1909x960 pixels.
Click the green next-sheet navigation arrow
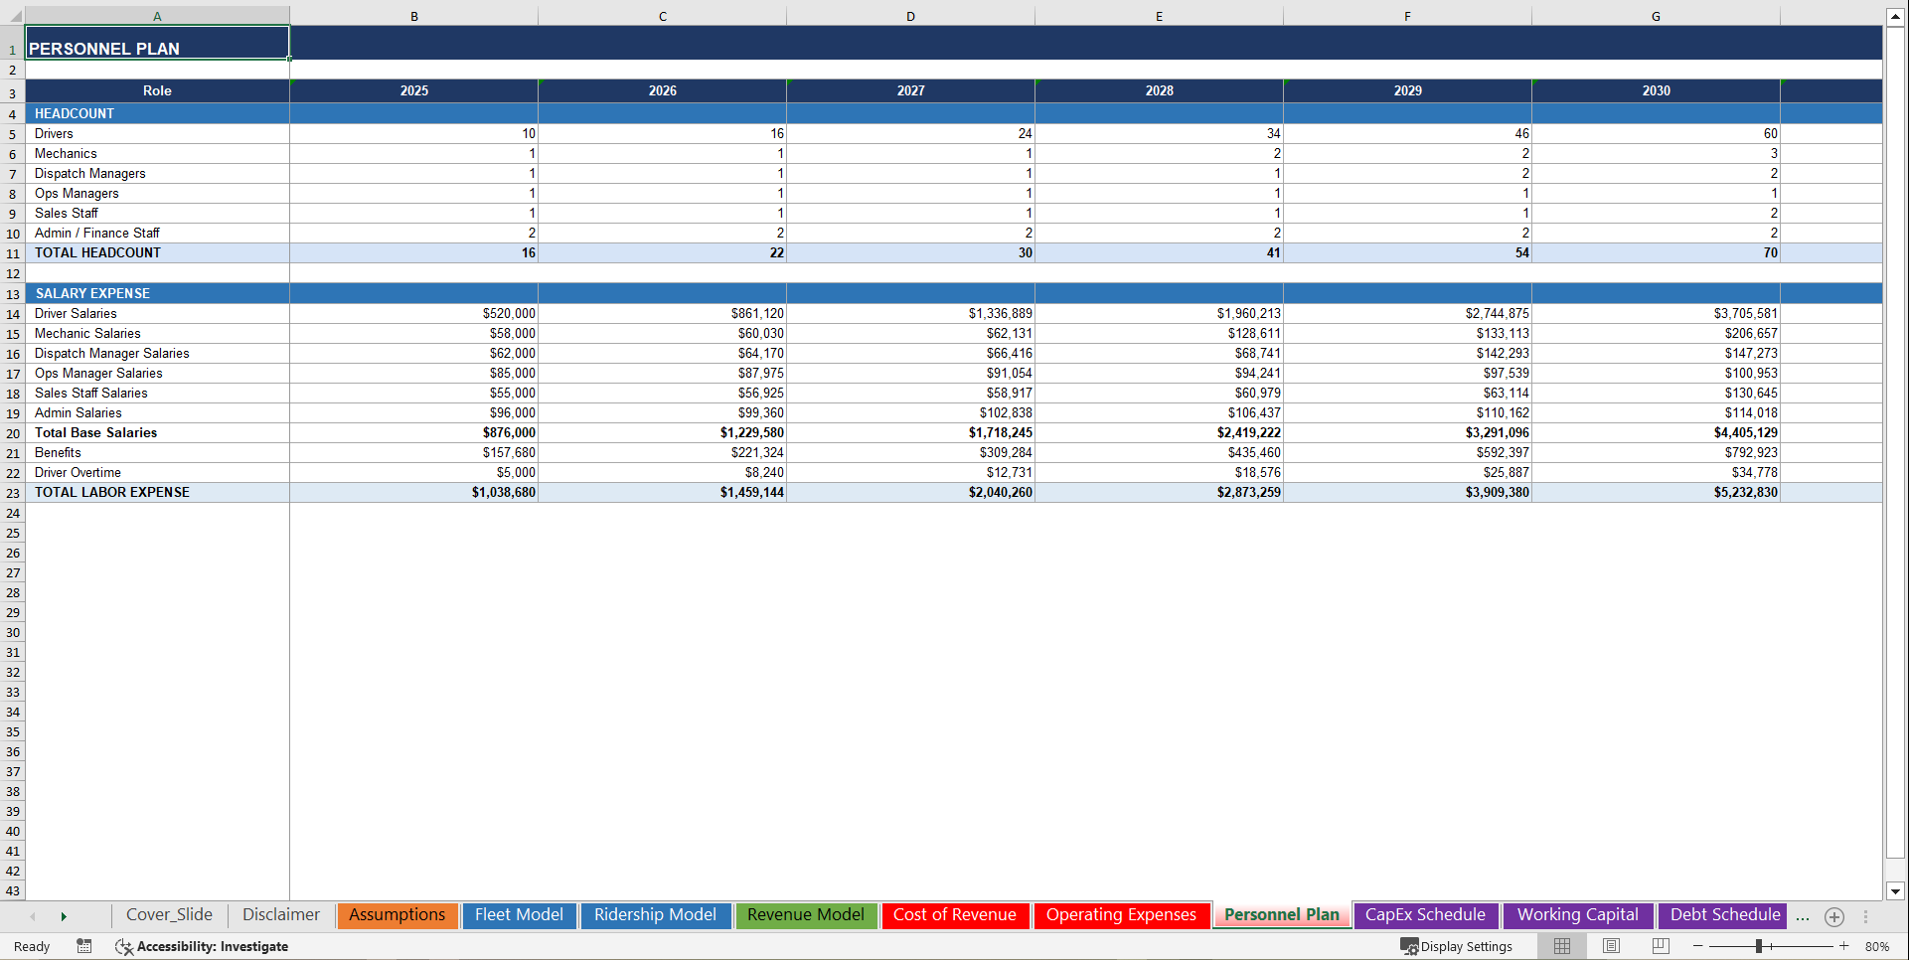(x=64, y=915)
